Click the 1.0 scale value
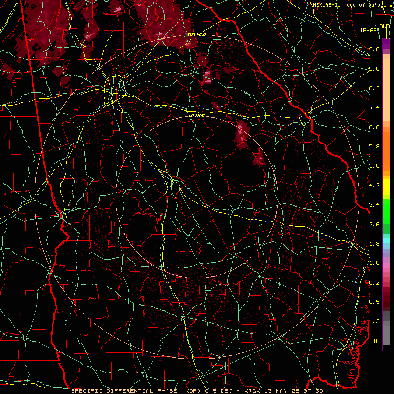 pyautogui.click(x=374, y=263)
